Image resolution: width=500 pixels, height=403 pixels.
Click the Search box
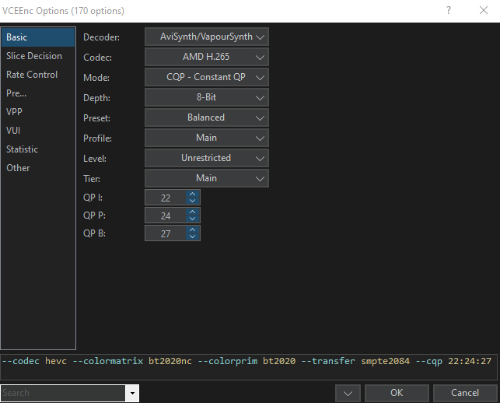coord(63,393)
